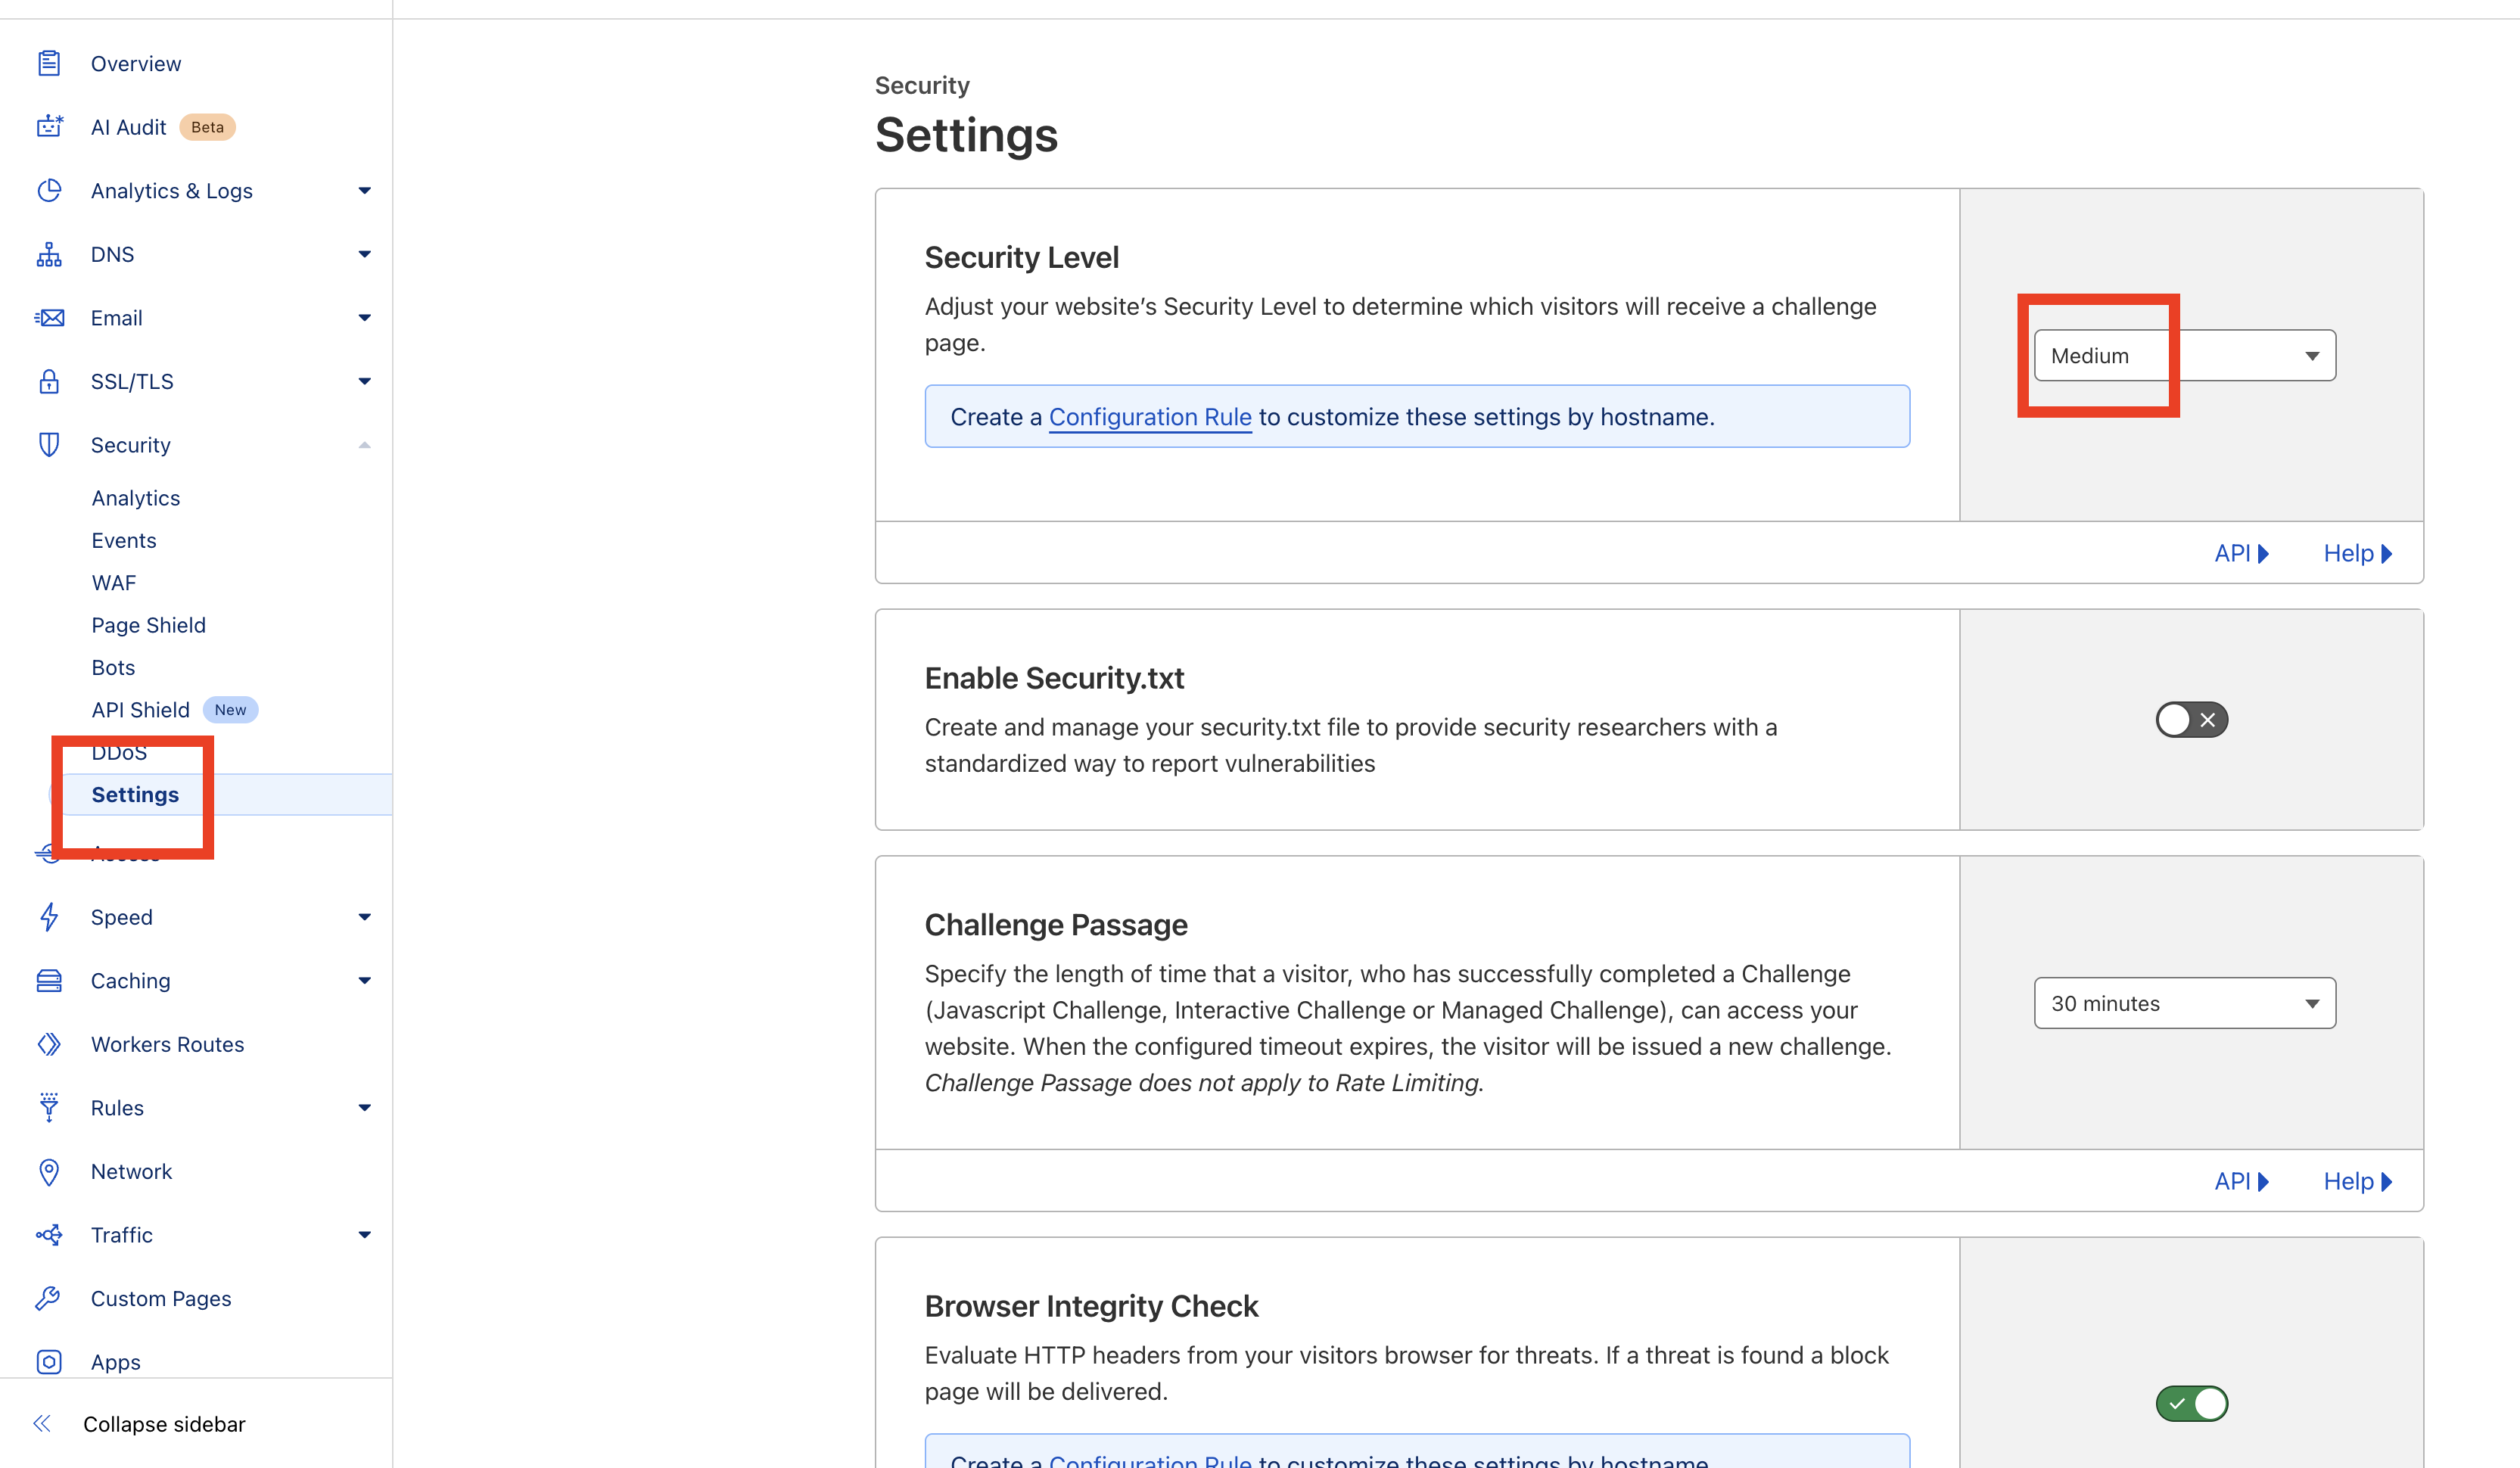
Task: Click the Rules funnel icon
Action: point(49,1107)
